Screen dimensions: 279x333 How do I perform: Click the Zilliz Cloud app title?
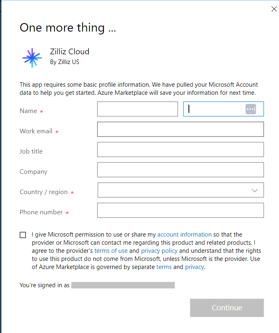pyautogui.click(x=69, y=51)
